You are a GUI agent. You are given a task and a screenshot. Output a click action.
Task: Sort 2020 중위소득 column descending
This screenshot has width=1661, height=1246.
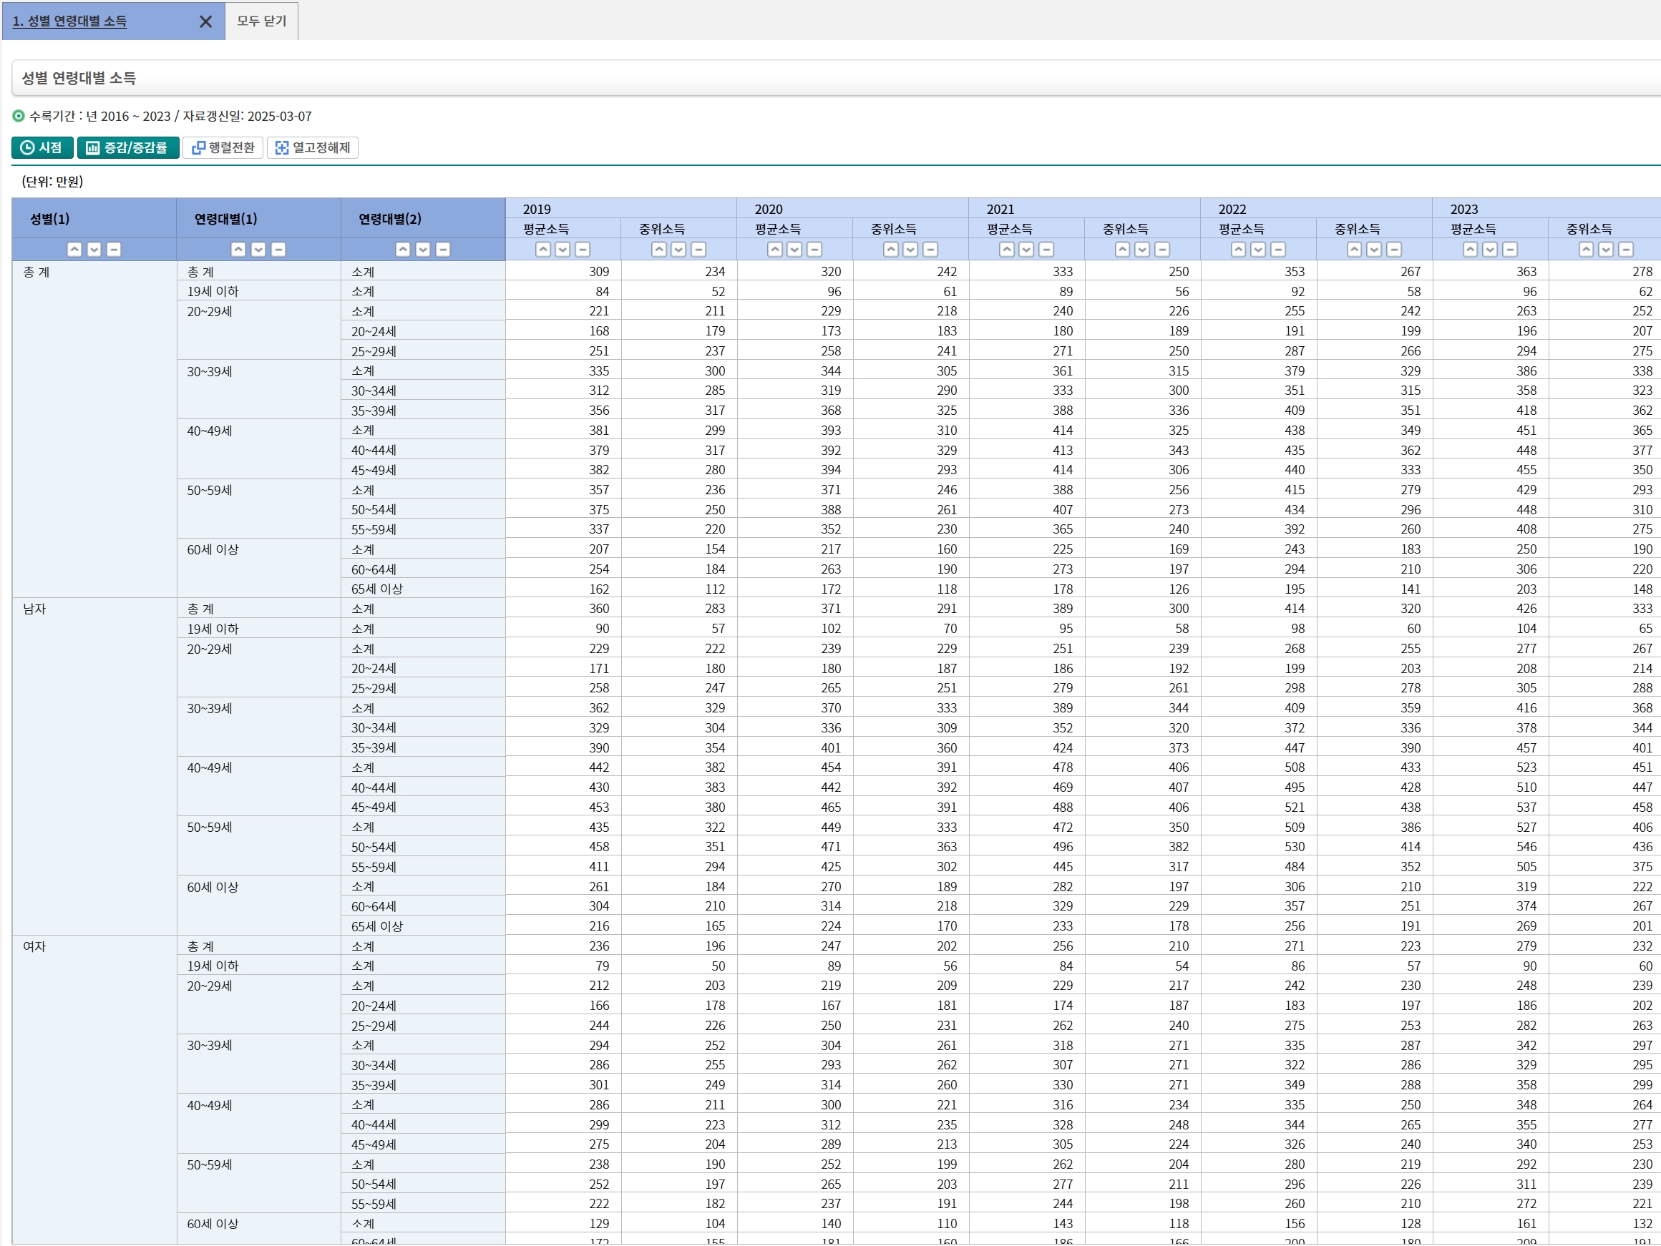pyautogui.click(x=910, y=249)
